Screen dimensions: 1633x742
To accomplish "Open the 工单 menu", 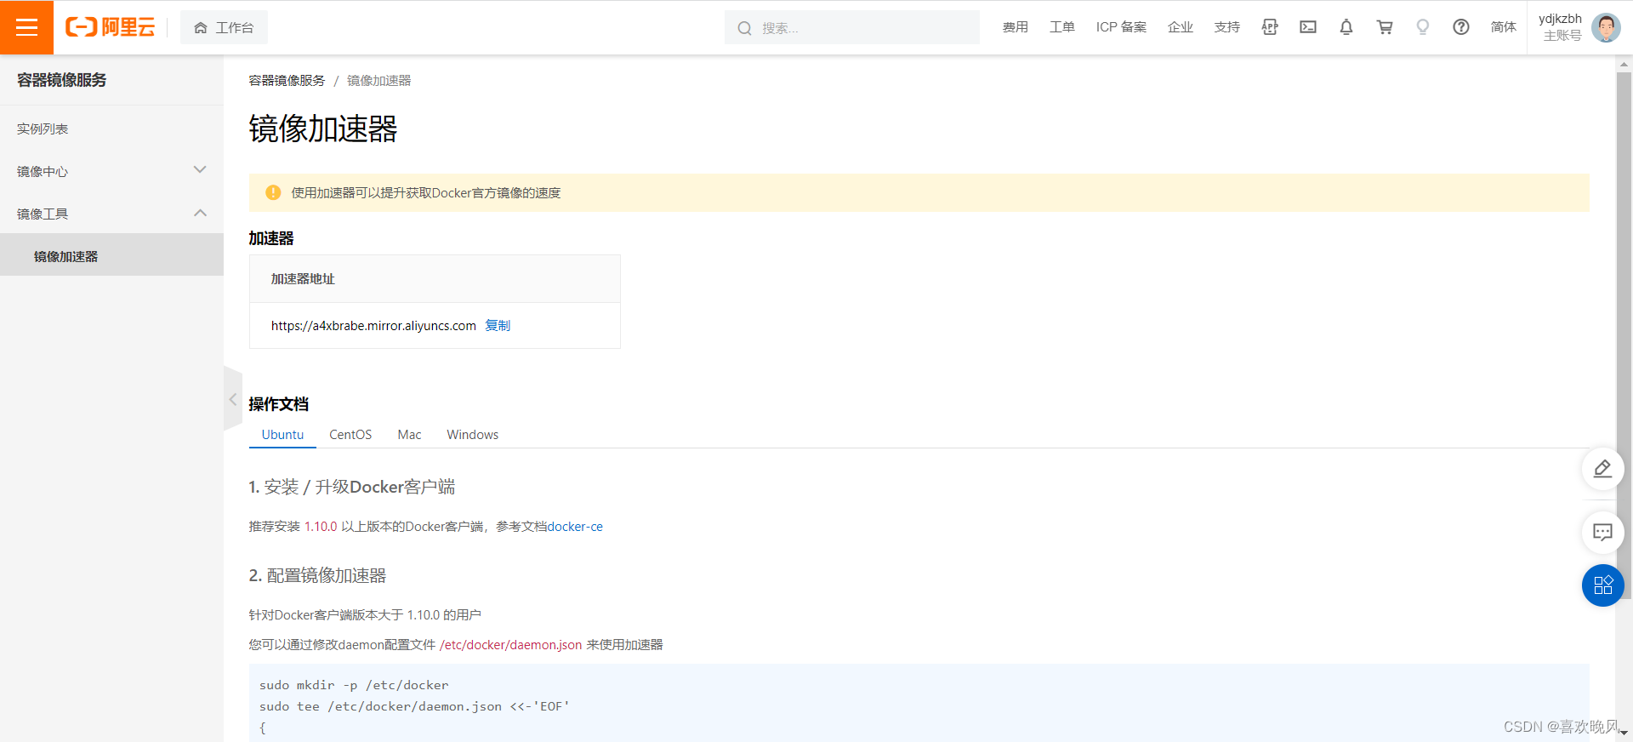I will [1061, 27].
